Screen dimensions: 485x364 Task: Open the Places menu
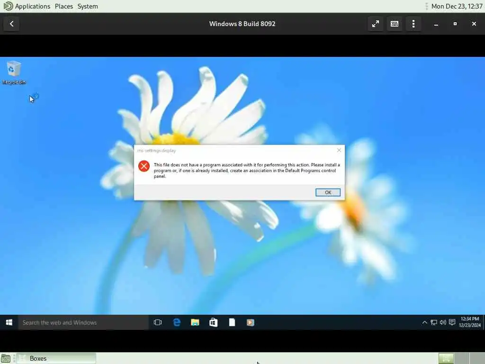[64, 6]
